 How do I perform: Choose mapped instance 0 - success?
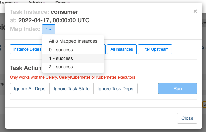point(73,50)
